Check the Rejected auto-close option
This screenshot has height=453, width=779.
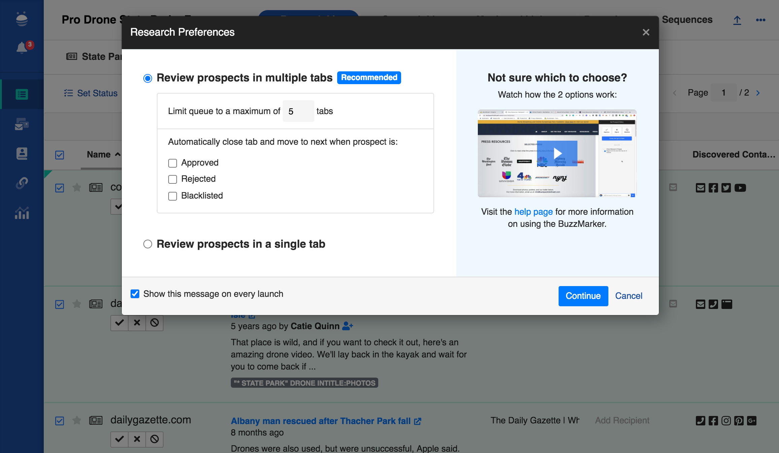click(x=173, y=179)
